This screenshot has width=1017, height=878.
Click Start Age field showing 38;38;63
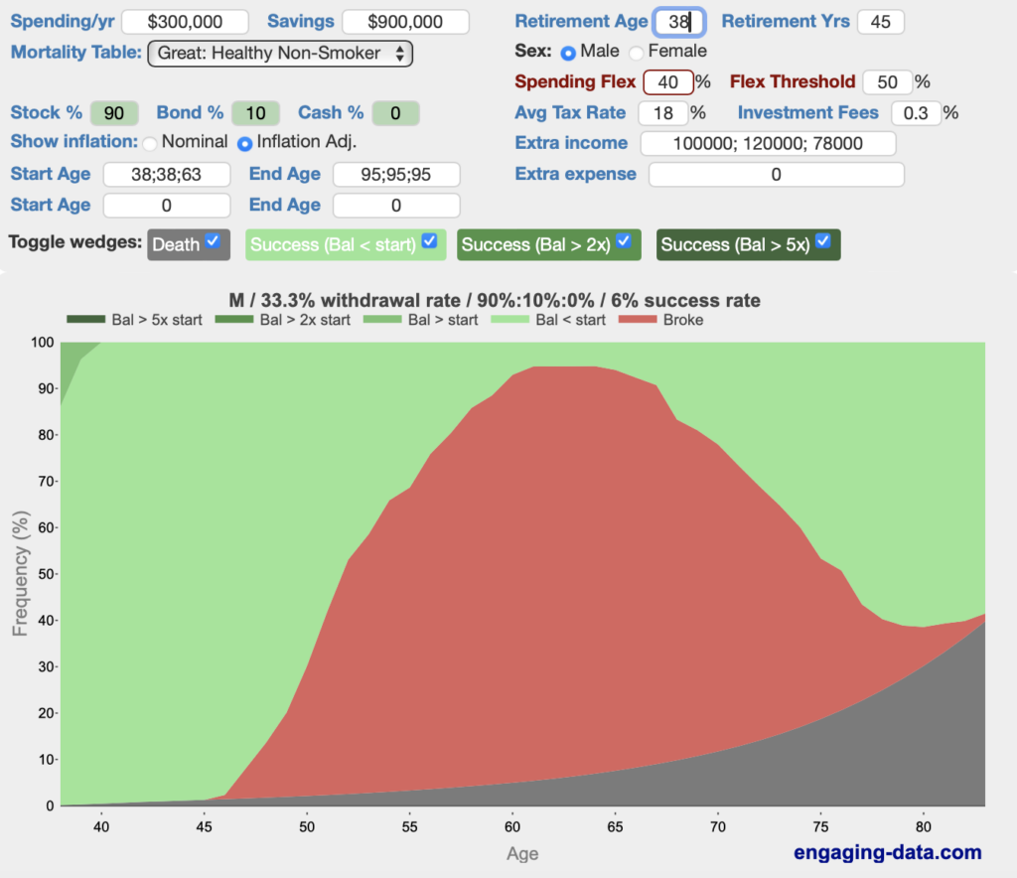(167, 175)
